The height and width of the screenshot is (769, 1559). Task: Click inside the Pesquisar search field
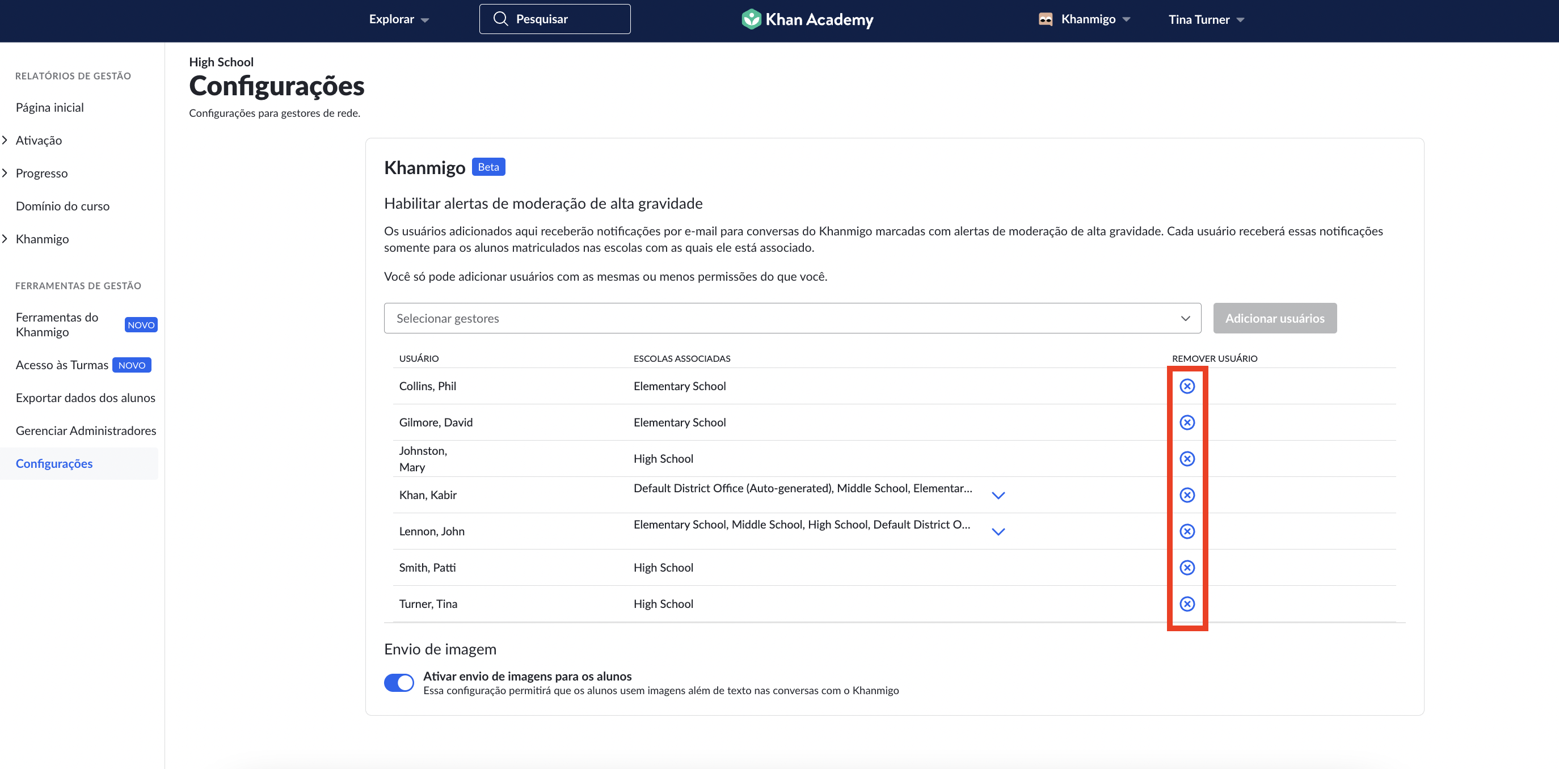pos(554,19)
